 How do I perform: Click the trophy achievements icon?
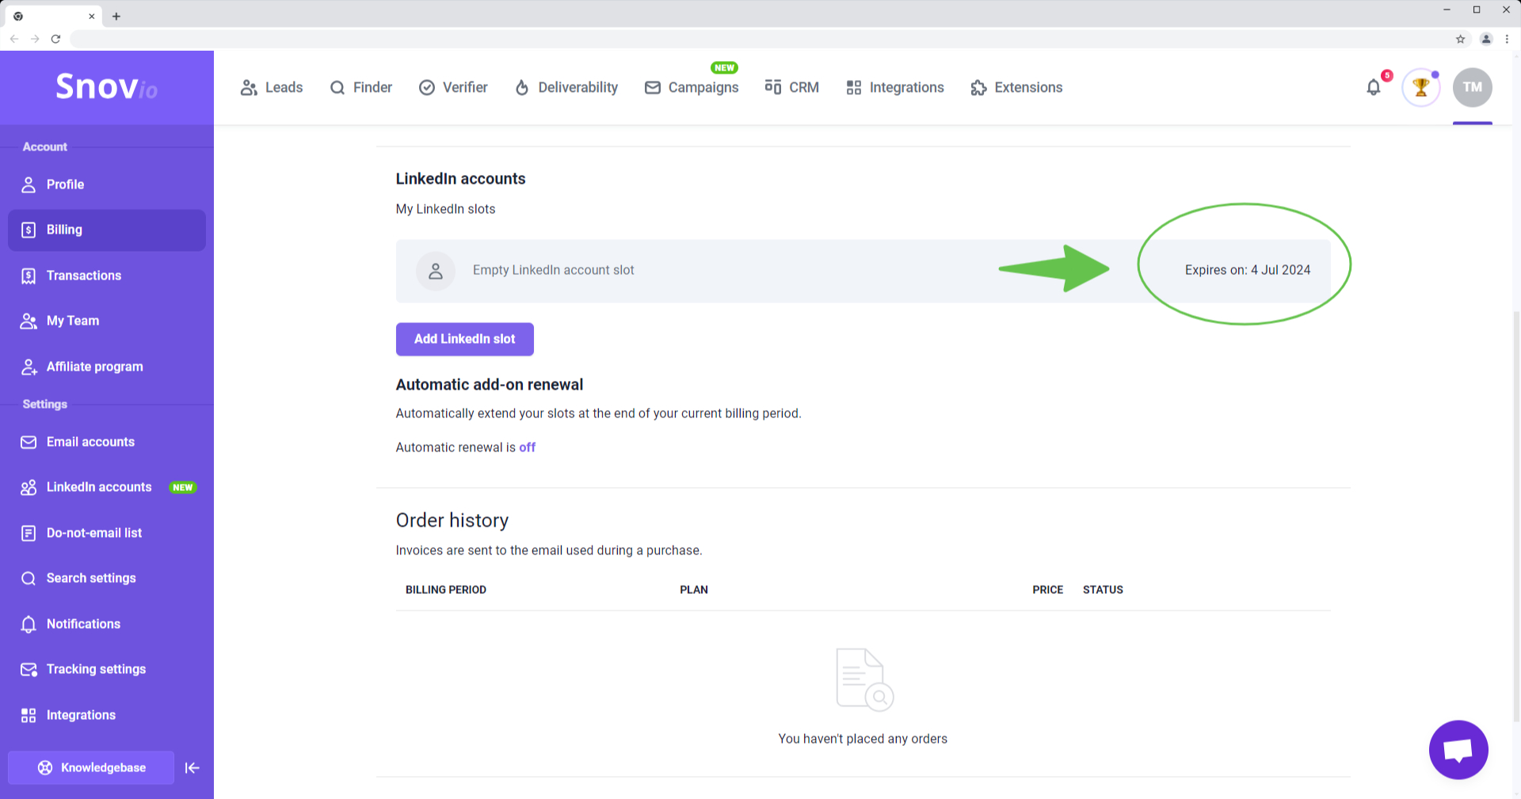coord(1420,87)
